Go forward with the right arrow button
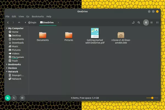The image size is (165, 110). click(x=13, y=23)
